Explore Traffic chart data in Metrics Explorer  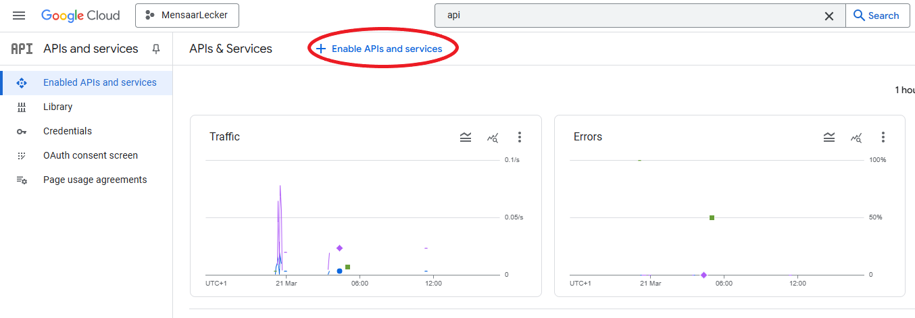(x=493, y=138)
